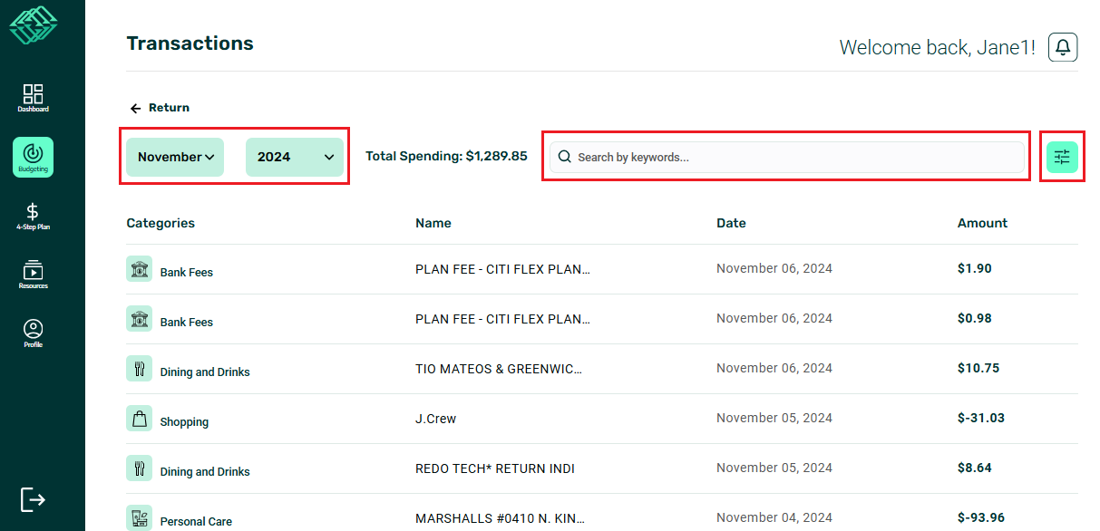
Task: Click the Shopping category icon
Action: coord(139,419)
